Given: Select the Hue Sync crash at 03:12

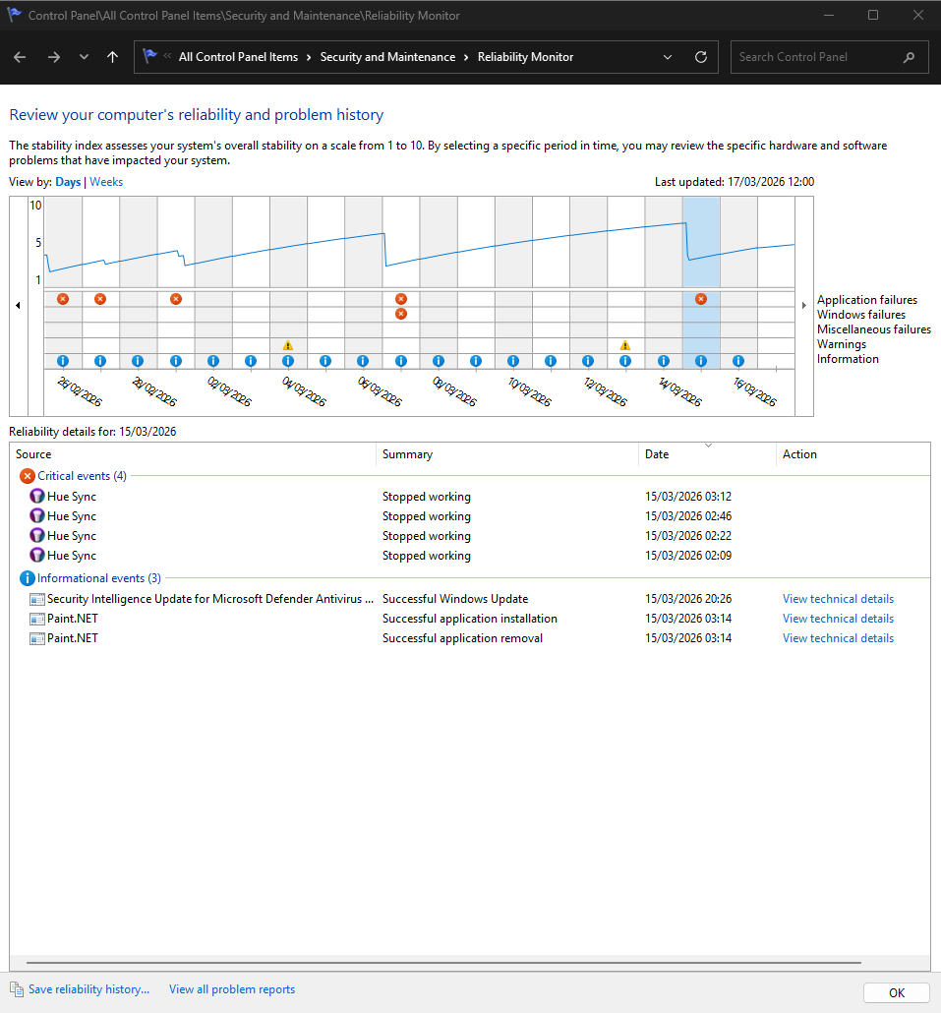Looking at the screenshot, I should point(470,496).
